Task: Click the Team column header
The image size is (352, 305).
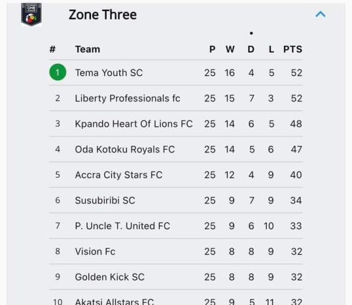Action: 88,50
